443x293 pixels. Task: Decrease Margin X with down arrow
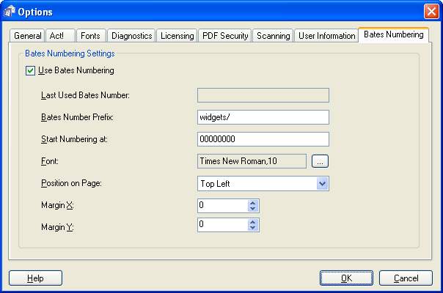coord(253,209)
